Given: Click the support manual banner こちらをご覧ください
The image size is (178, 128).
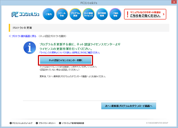Looking at the screenshot, I should tap(145, 14).
